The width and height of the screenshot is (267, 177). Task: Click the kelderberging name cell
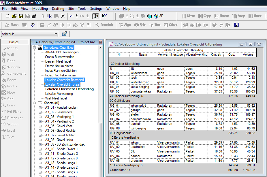click(142, 82)
